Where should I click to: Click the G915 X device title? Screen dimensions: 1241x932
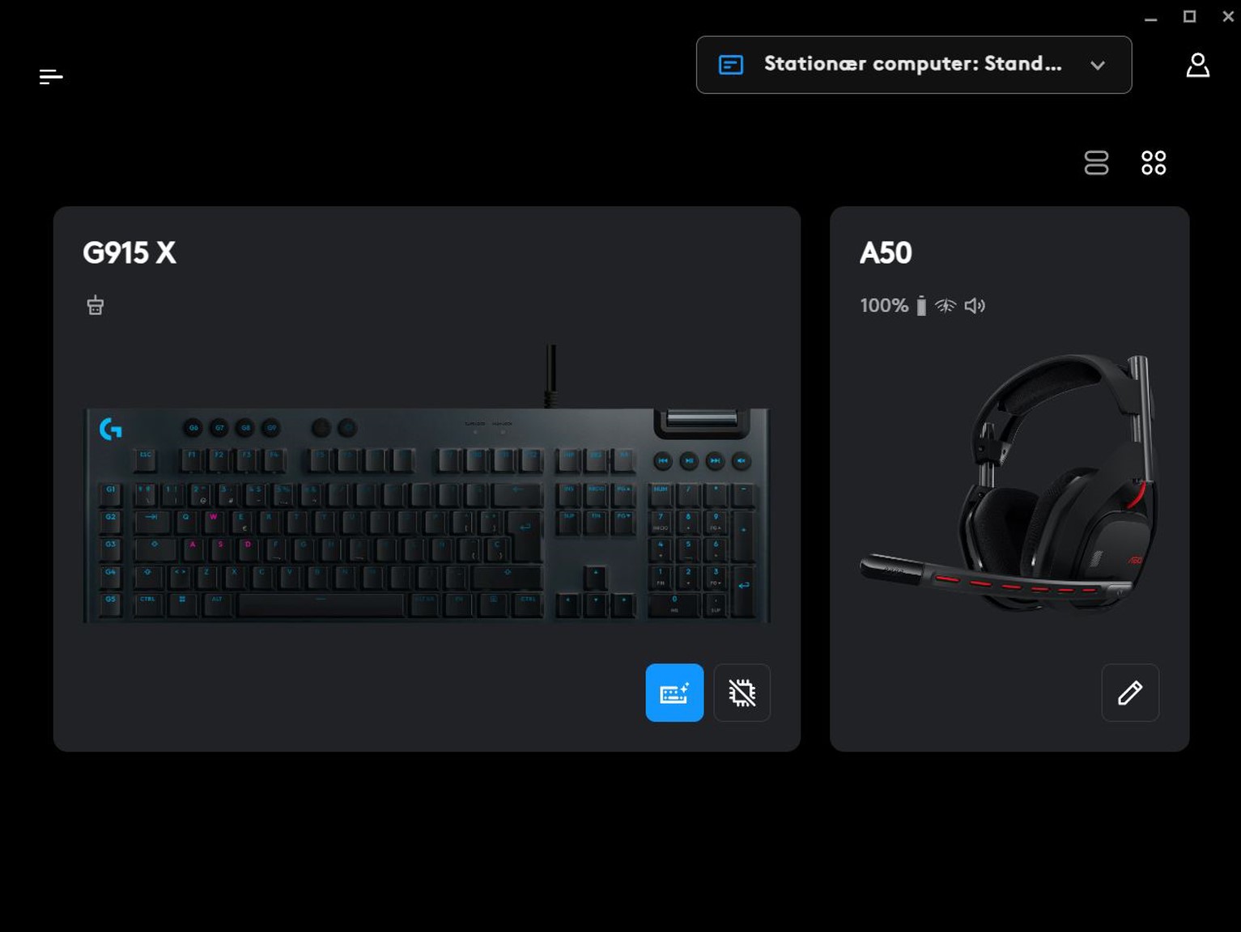point(130,252)
